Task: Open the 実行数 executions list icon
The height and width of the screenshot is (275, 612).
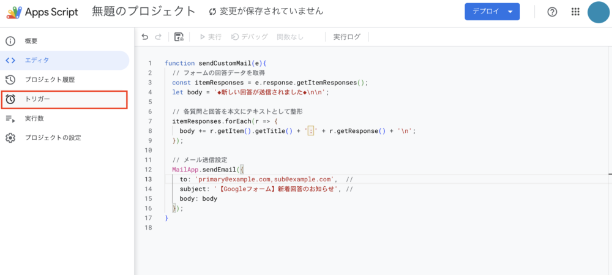Action: pyautogui.click(x=10, y=118)
